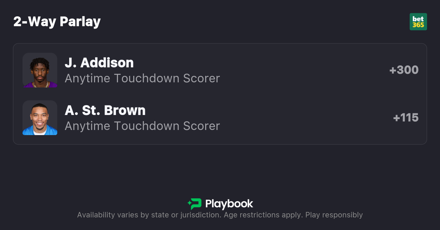This screenshot has width=440, height=230.
Task: Open J. Addison's player headshot
Action: pos(40,70)
